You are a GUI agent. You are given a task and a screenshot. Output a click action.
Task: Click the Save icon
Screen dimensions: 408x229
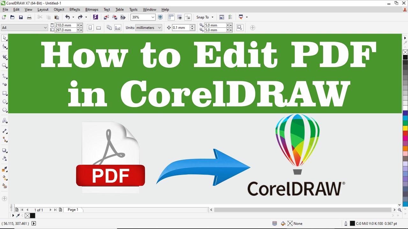tap(21, 17)
